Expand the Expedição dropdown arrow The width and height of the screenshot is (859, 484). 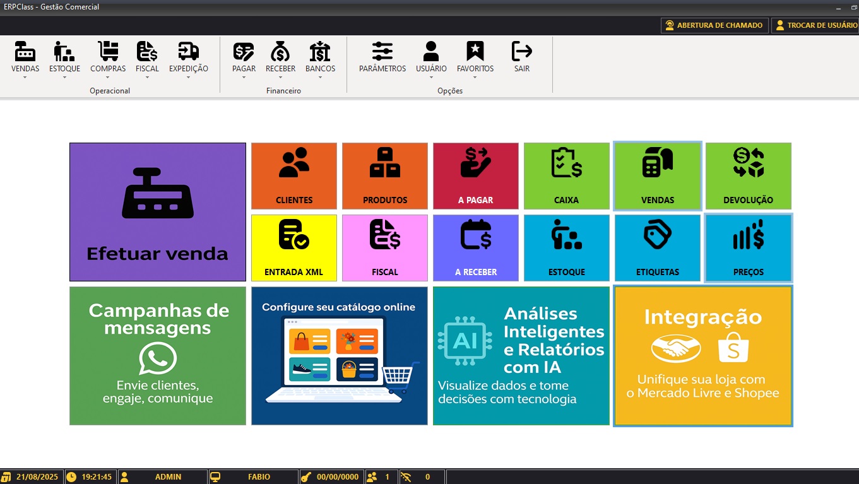tap(189, 78)
